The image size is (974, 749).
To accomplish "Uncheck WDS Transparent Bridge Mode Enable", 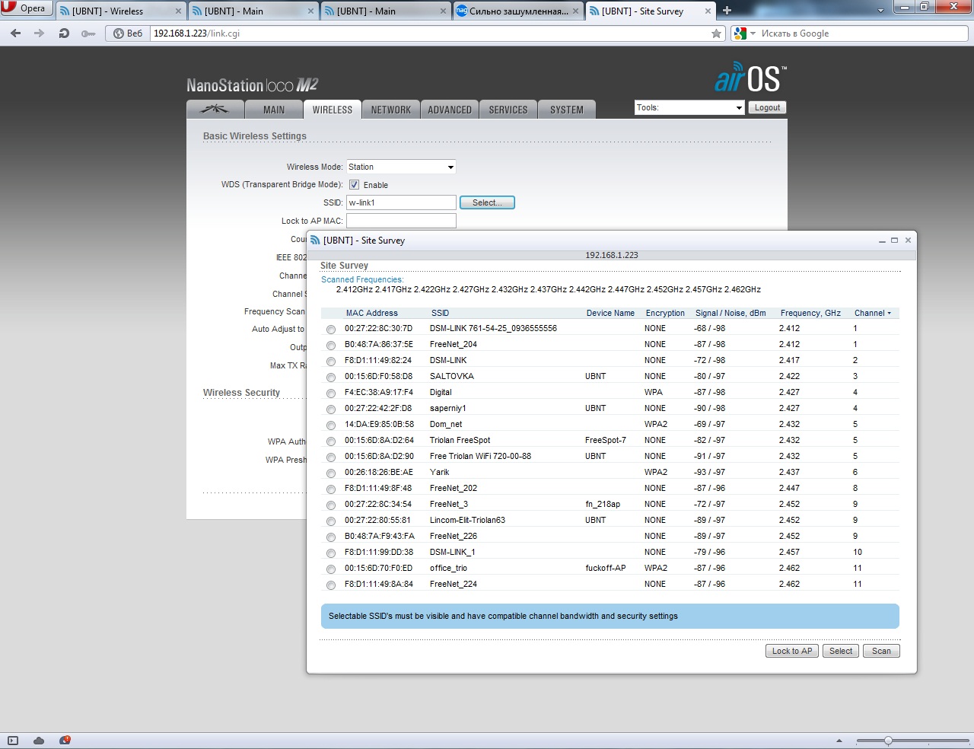I will [354, 185].
